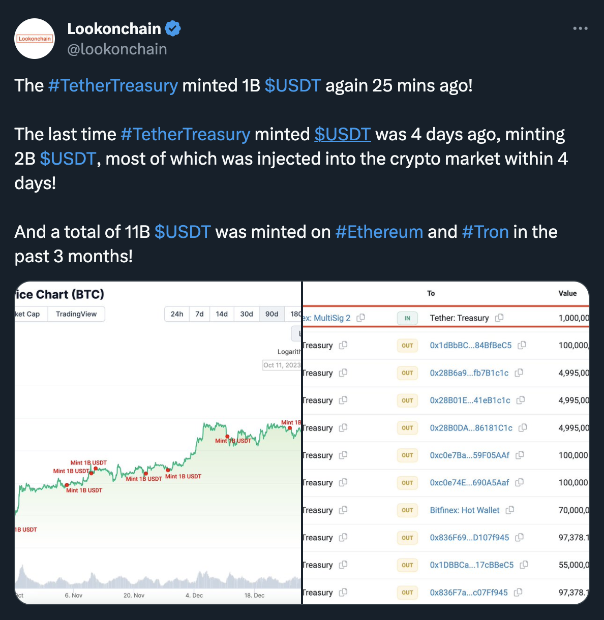Viewport: 604px width, 620px height.
Task: Open the BTC price chart image
Action: coord(158,457)
